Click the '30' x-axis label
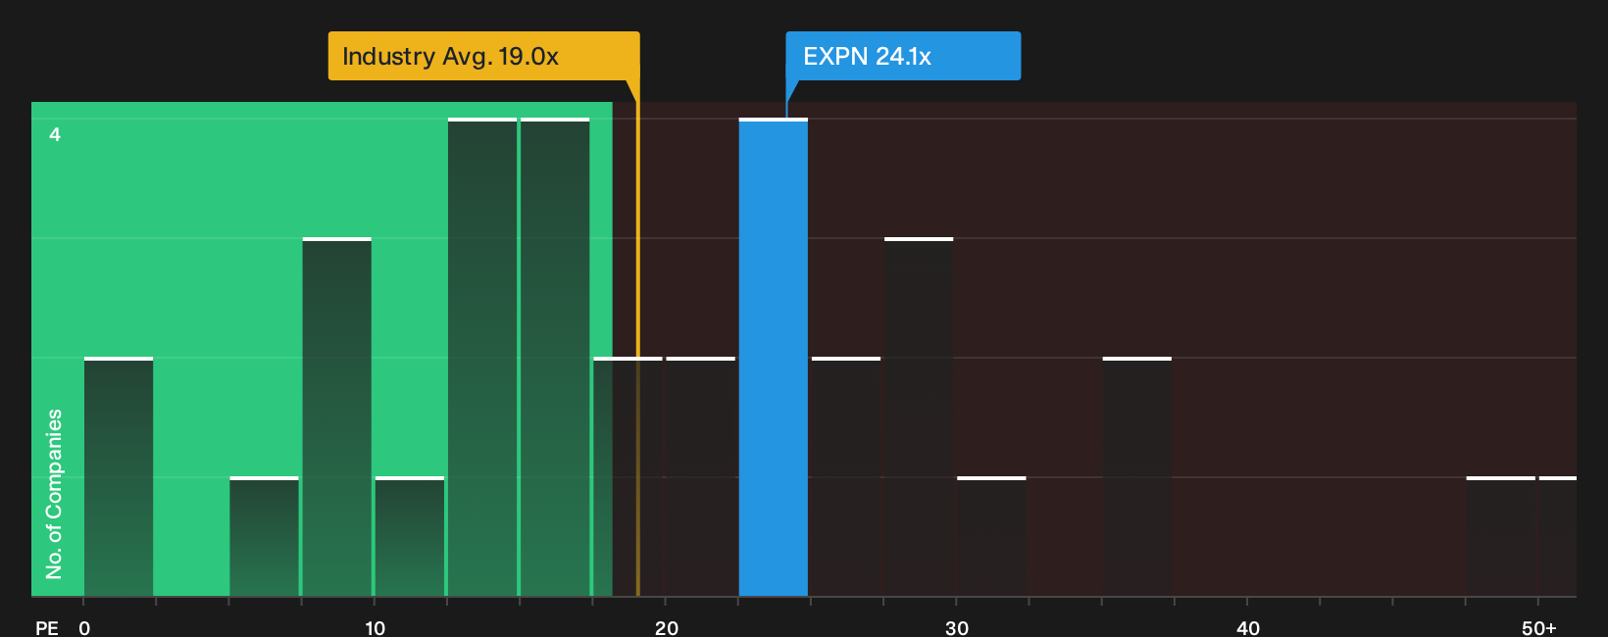 point(957,628)
